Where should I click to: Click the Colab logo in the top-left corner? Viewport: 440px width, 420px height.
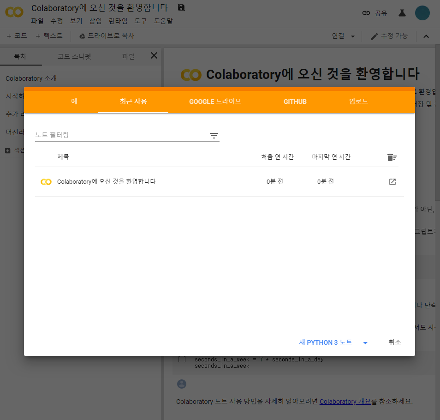click(x=14, y=12)
